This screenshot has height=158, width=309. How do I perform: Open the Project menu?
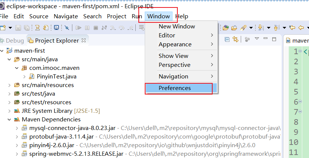tap(117, 16)
